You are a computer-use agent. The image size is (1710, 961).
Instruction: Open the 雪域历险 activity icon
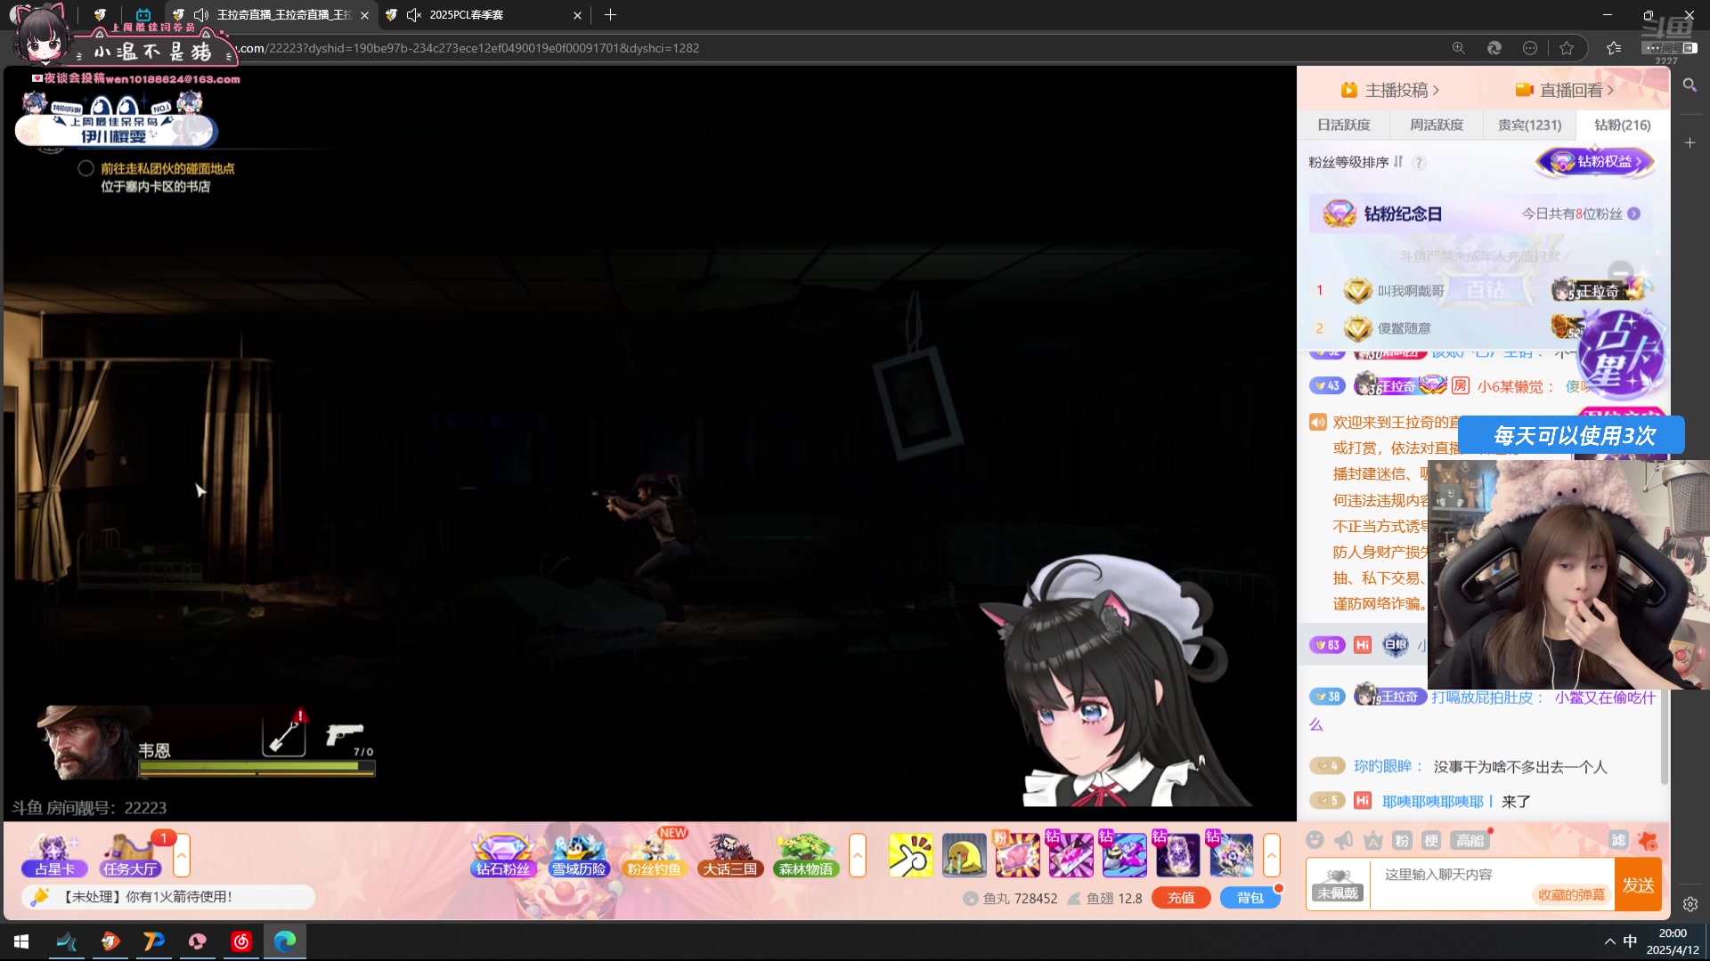click(578, 855)
